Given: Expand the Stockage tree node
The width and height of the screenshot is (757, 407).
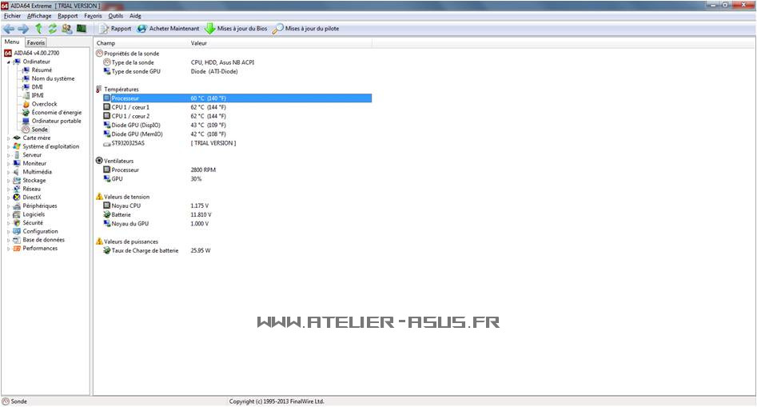Looking at the screenshot, I should click(9, 181).
